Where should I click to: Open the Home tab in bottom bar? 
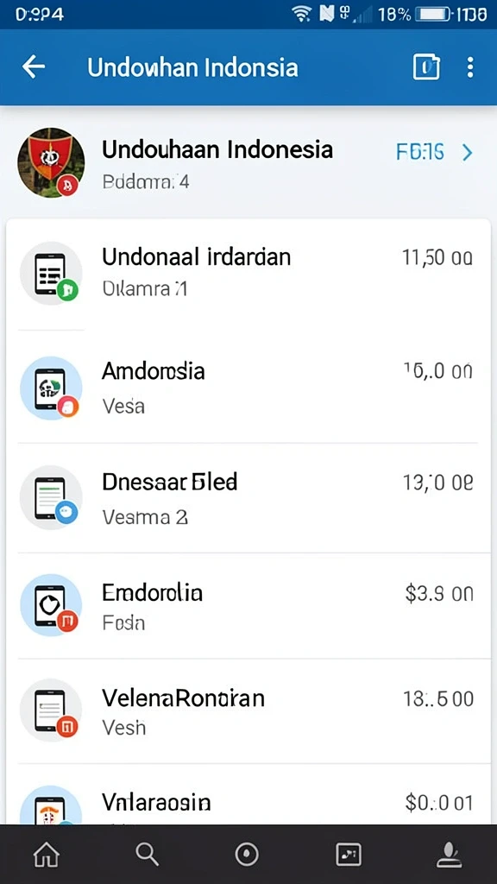(x=47, y=856)
